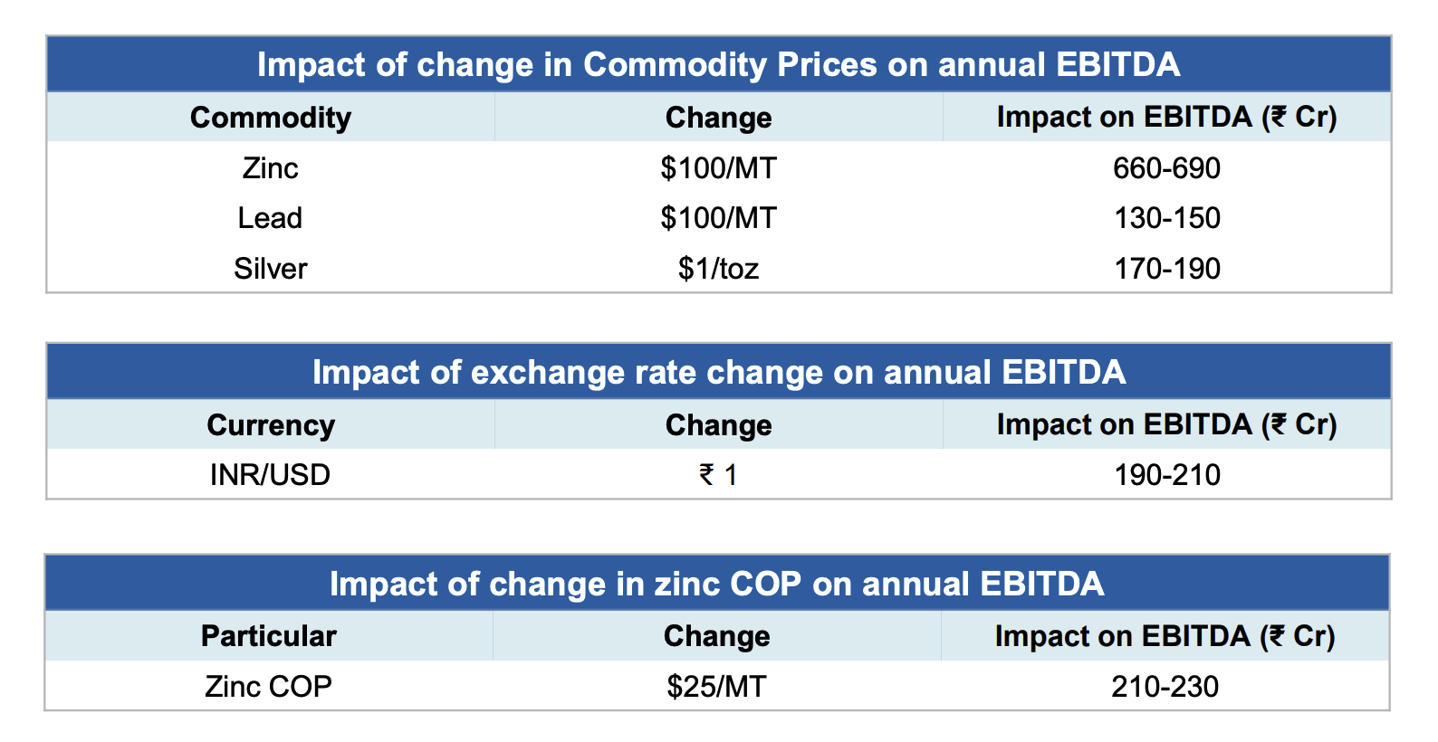Select the 660-690 EBITDA impact value

(1166, 168)
